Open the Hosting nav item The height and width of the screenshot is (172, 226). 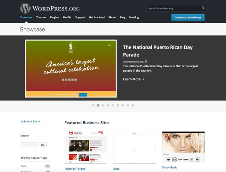(134, 17)
